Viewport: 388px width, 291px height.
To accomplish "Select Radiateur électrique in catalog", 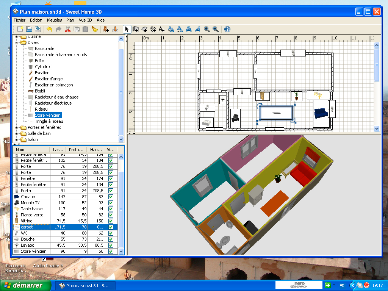I will pyautogui.click(x=53, y=103).
